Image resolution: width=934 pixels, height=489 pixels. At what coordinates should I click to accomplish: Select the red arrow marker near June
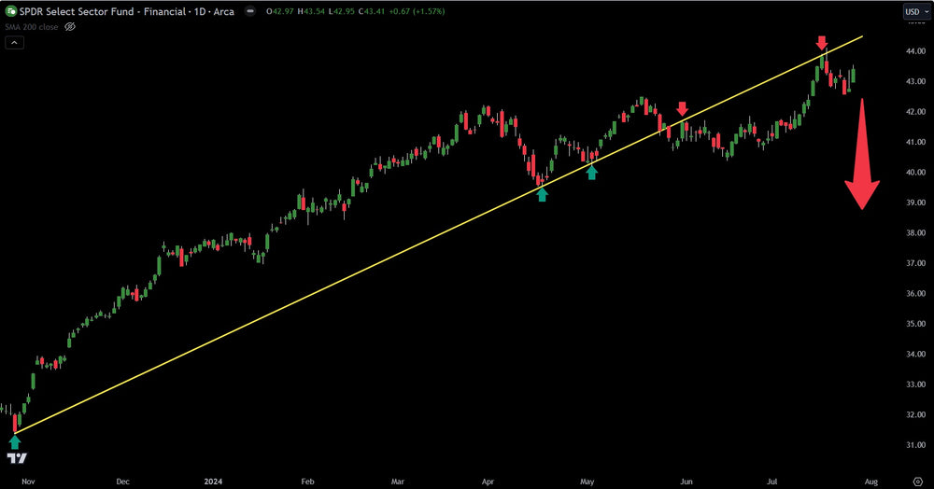(x=683, y=108)
